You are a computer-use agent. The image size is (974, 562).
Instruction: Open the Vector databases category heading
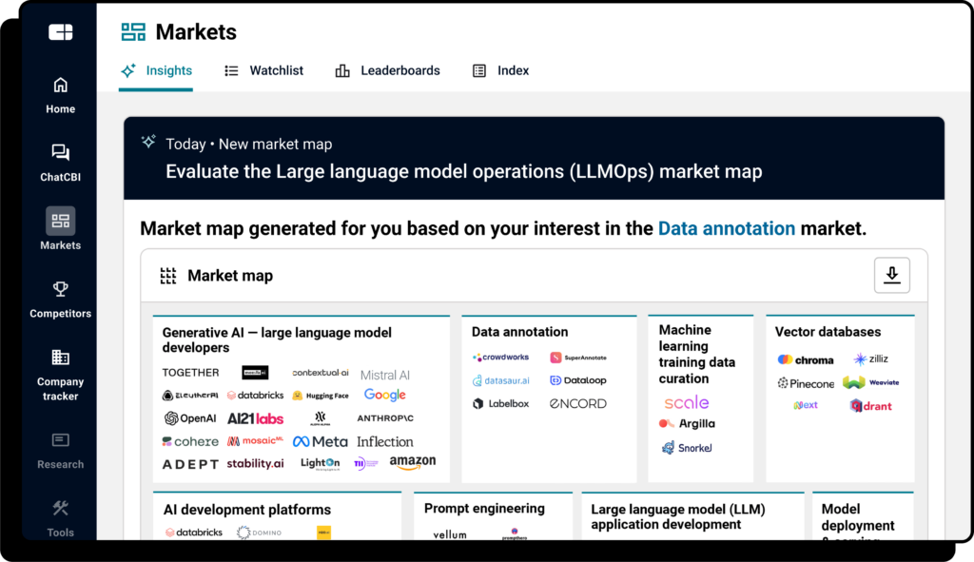tap(828, 332)
